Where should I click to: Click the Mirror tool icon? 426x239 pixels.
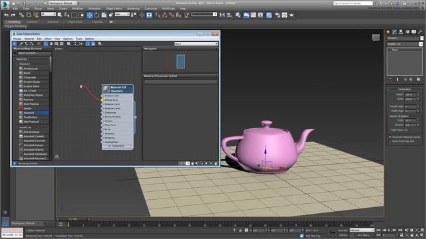click(x=222, y=15)
